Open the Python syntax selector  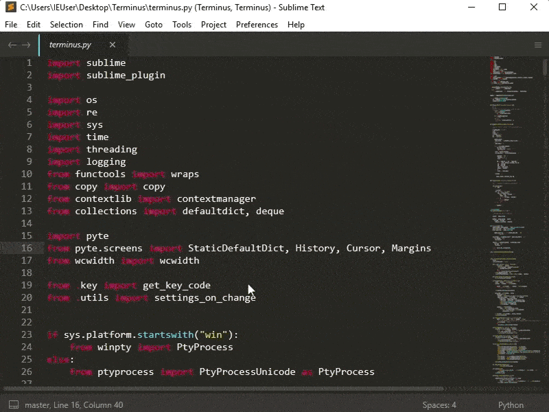511,405
